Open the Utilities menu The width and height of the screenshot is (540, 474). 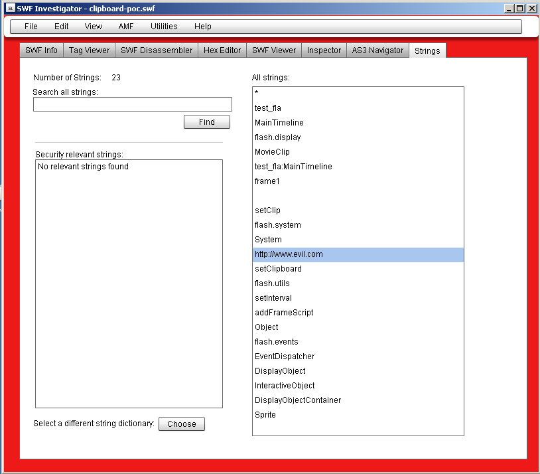coord(164,27)
